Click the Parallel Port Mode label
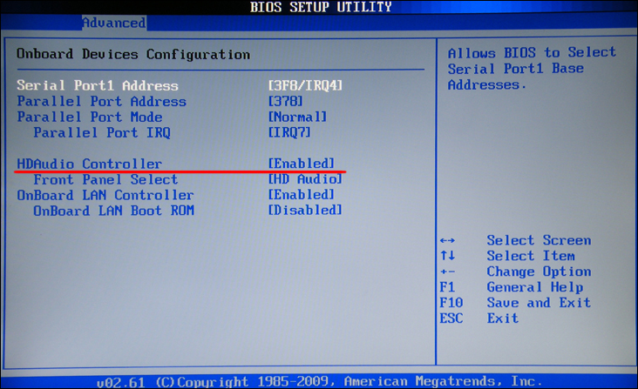Viewport: 638px width, 389px height. click(89, 117)
